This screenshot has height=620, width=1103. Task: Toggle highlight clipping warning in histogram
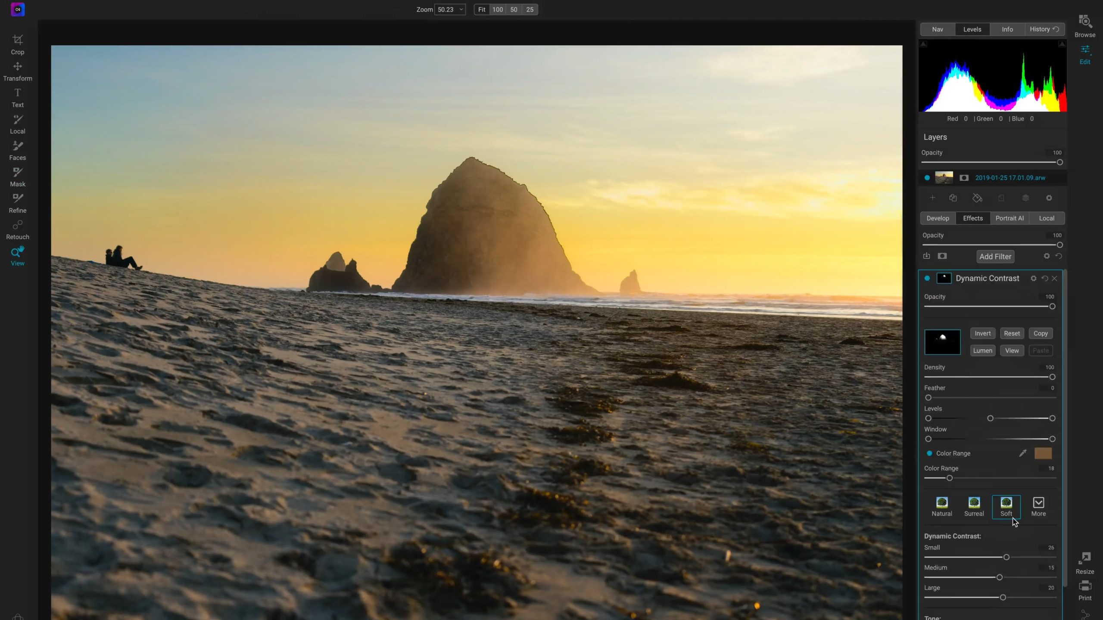1062,44
